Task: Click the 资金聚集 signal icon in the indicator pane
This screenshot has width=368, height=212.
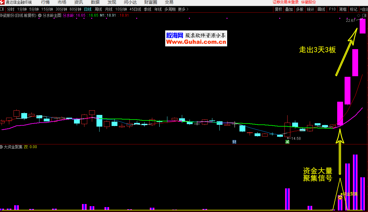Action: click(340, 198)
